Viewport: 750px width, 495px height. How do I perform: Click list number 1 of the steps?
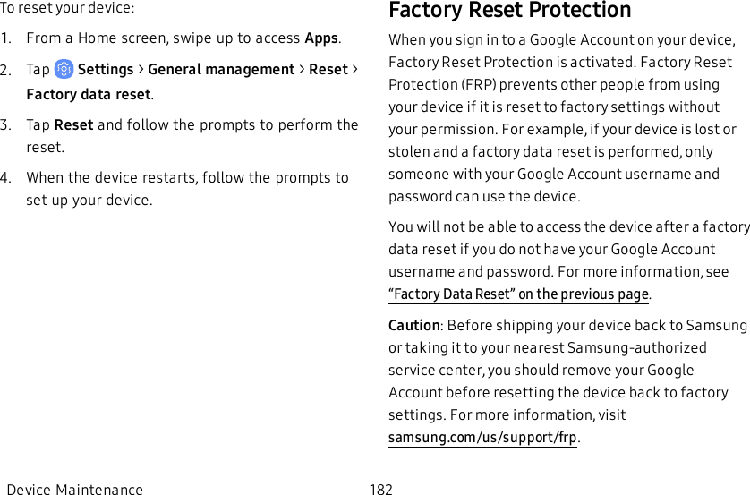coord(6,38)
